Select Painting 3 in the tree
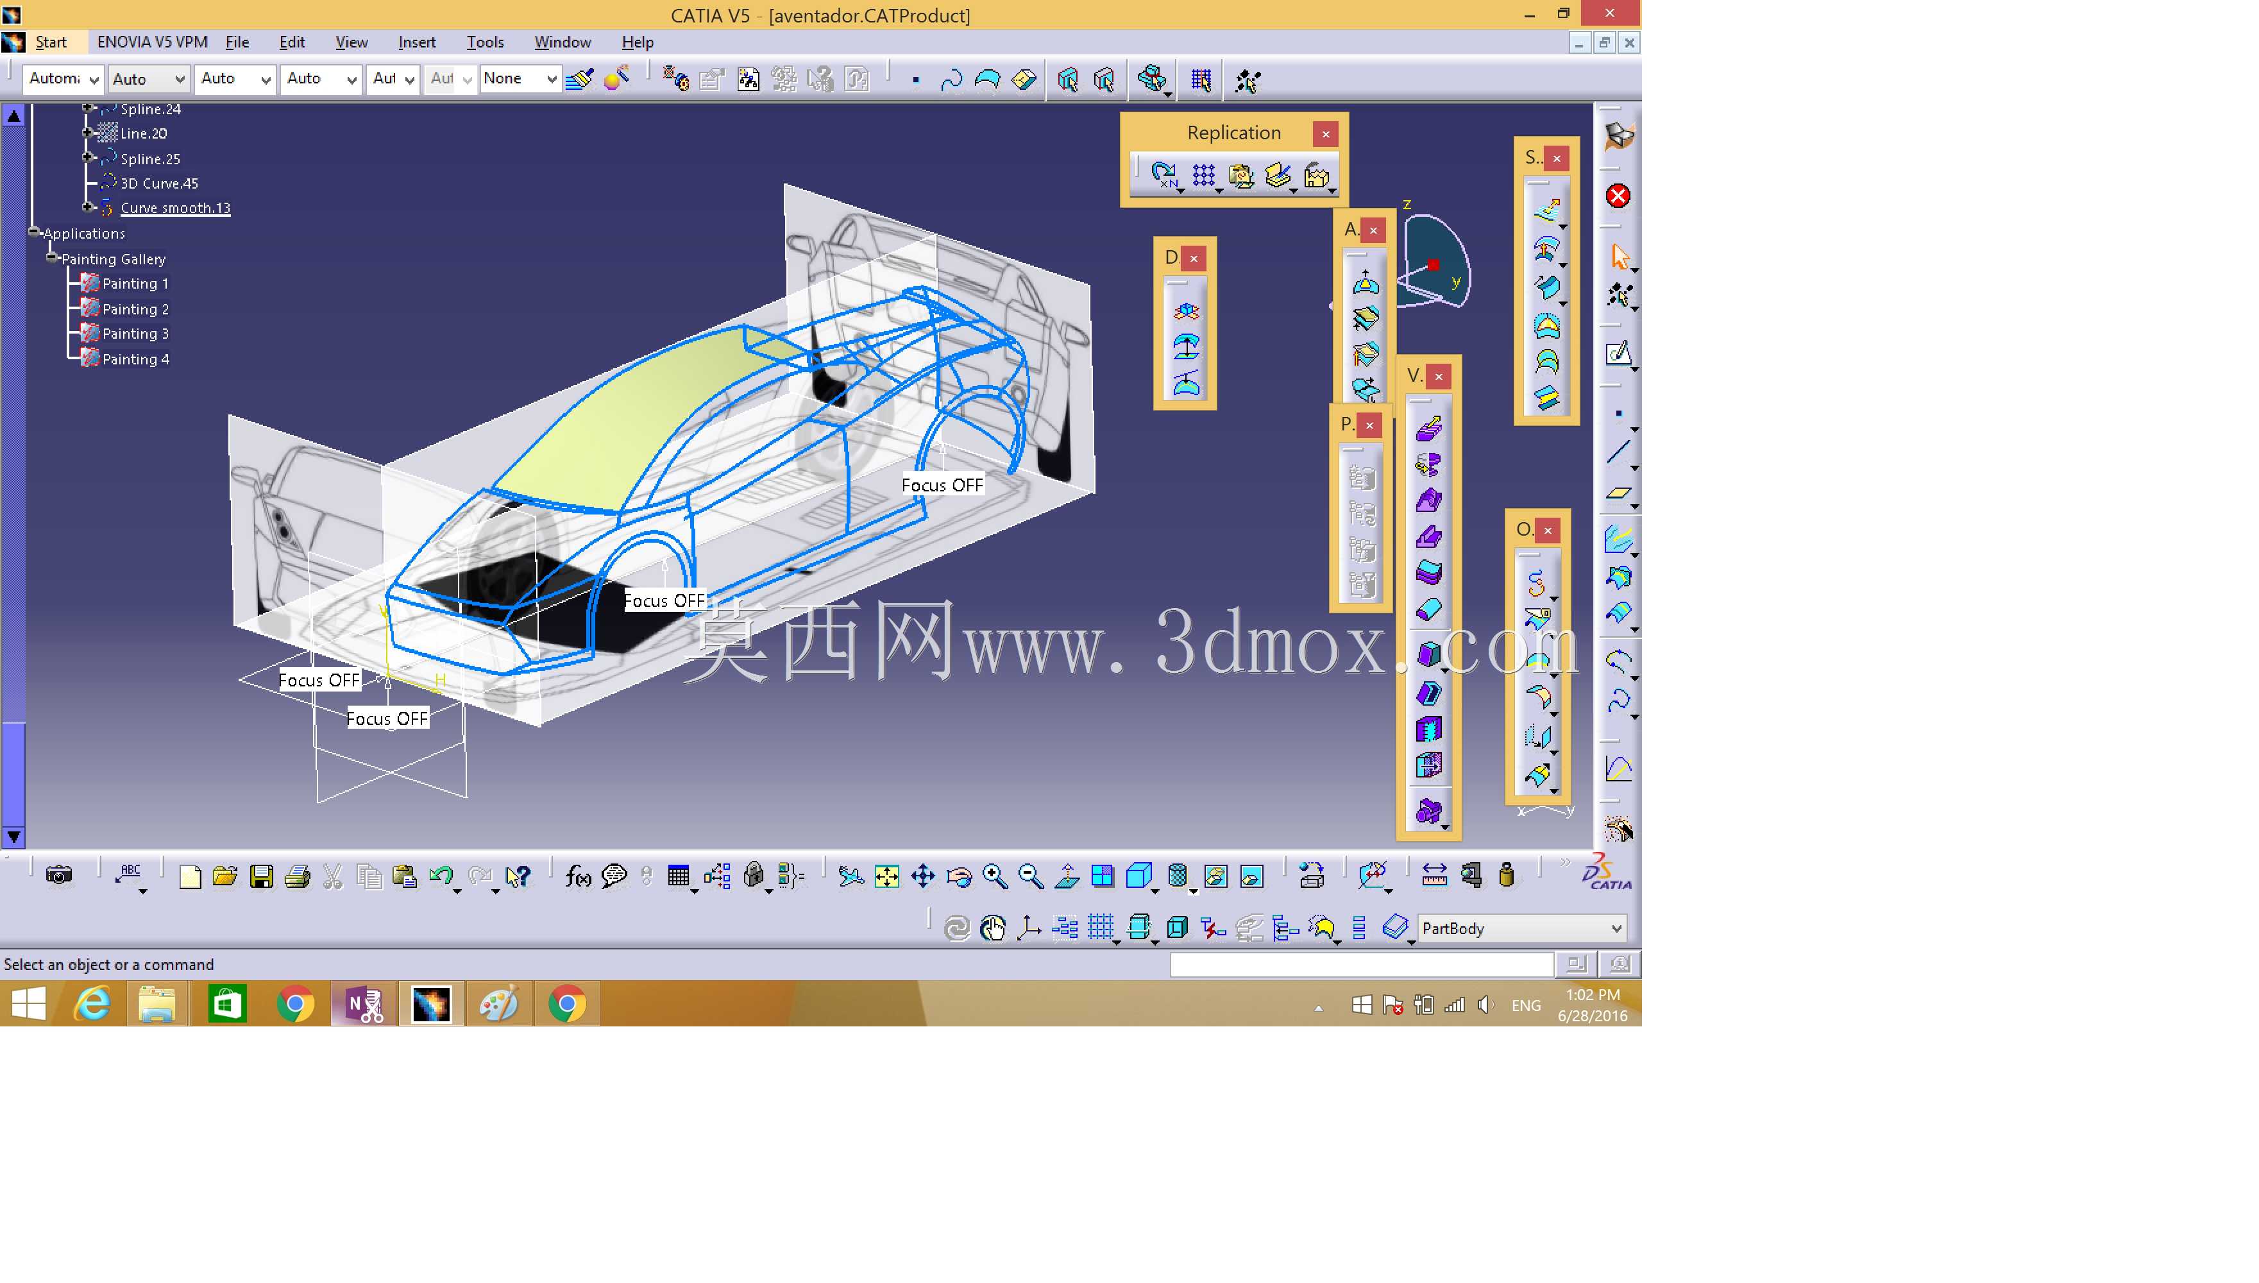The height and width of the screenshot is (1283, 2259). coord(135,334)
